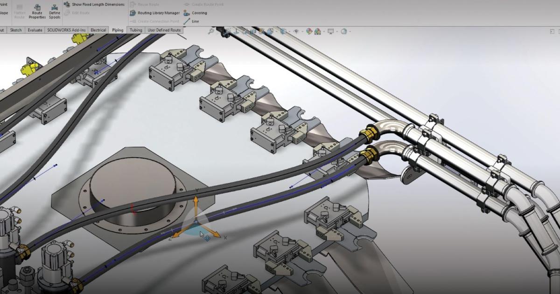Toggle Hide/Show Items visibility
This screenshot has height=294, width=560.
(296, 32)
